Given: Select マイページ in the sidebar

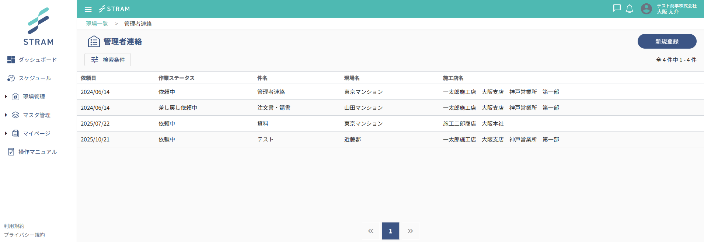Looking at the screenshot, I should coord(37,133).
